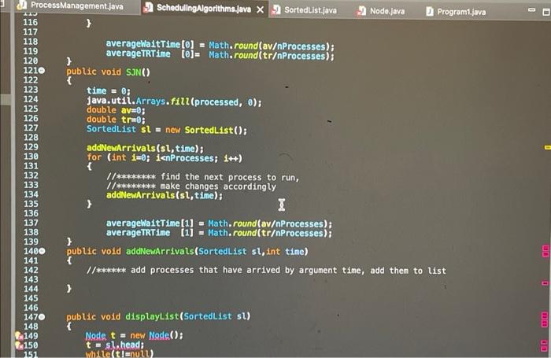This screenshot has width=551, height=358.
Task: Click the 'find the next process to run' comment
Action: click(x=203, y=177)
